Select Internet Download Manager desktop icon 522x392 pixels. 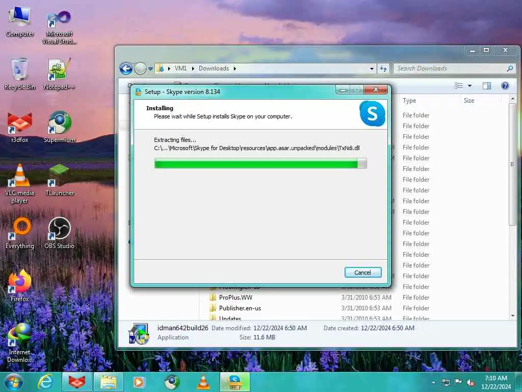pos(20,342)
